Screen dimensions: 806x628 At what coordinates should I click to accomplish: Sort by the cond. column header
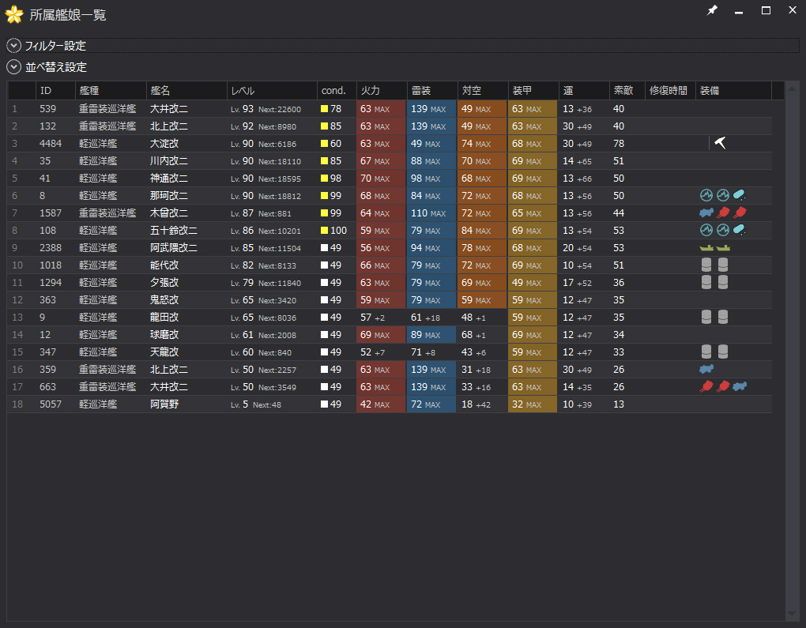click(337, 91)
